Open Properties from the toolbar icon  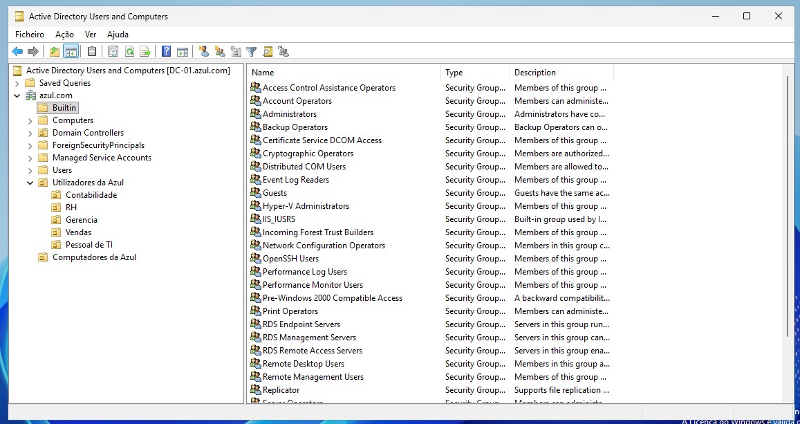pos(113,52)
